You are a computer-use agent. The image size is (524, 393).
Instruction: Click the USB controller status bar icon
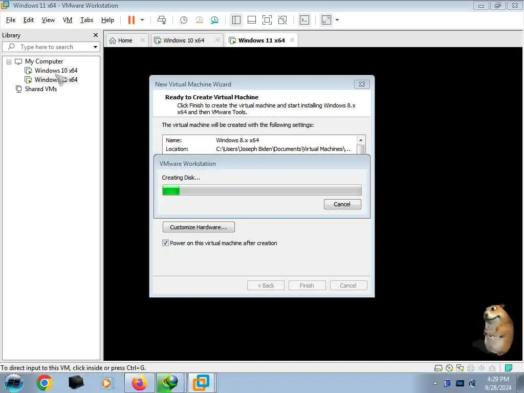[492, 368]
